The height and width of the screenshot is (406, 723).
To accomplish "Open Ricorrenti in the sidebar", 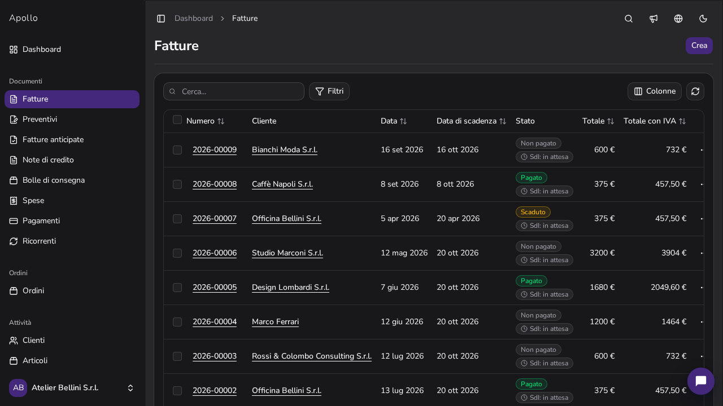I will 72,241.
